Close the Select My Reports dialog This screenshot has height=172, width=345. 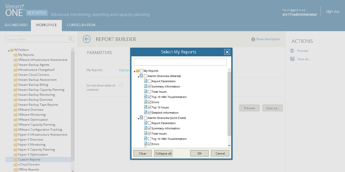tap(227, 52)
